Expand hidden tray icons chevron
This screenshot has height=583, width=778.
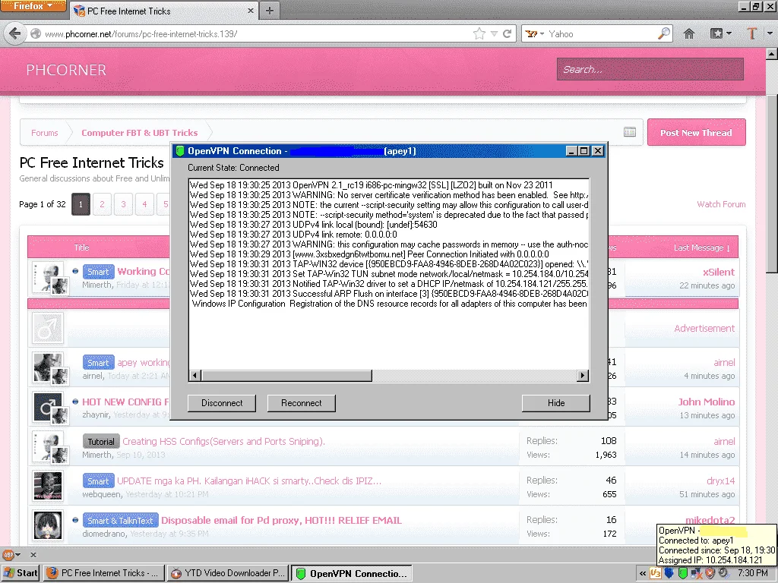point(643,573)
